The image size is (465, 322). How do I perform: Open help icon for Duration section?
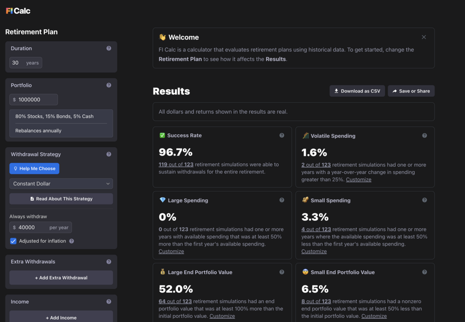click(109, 48)
